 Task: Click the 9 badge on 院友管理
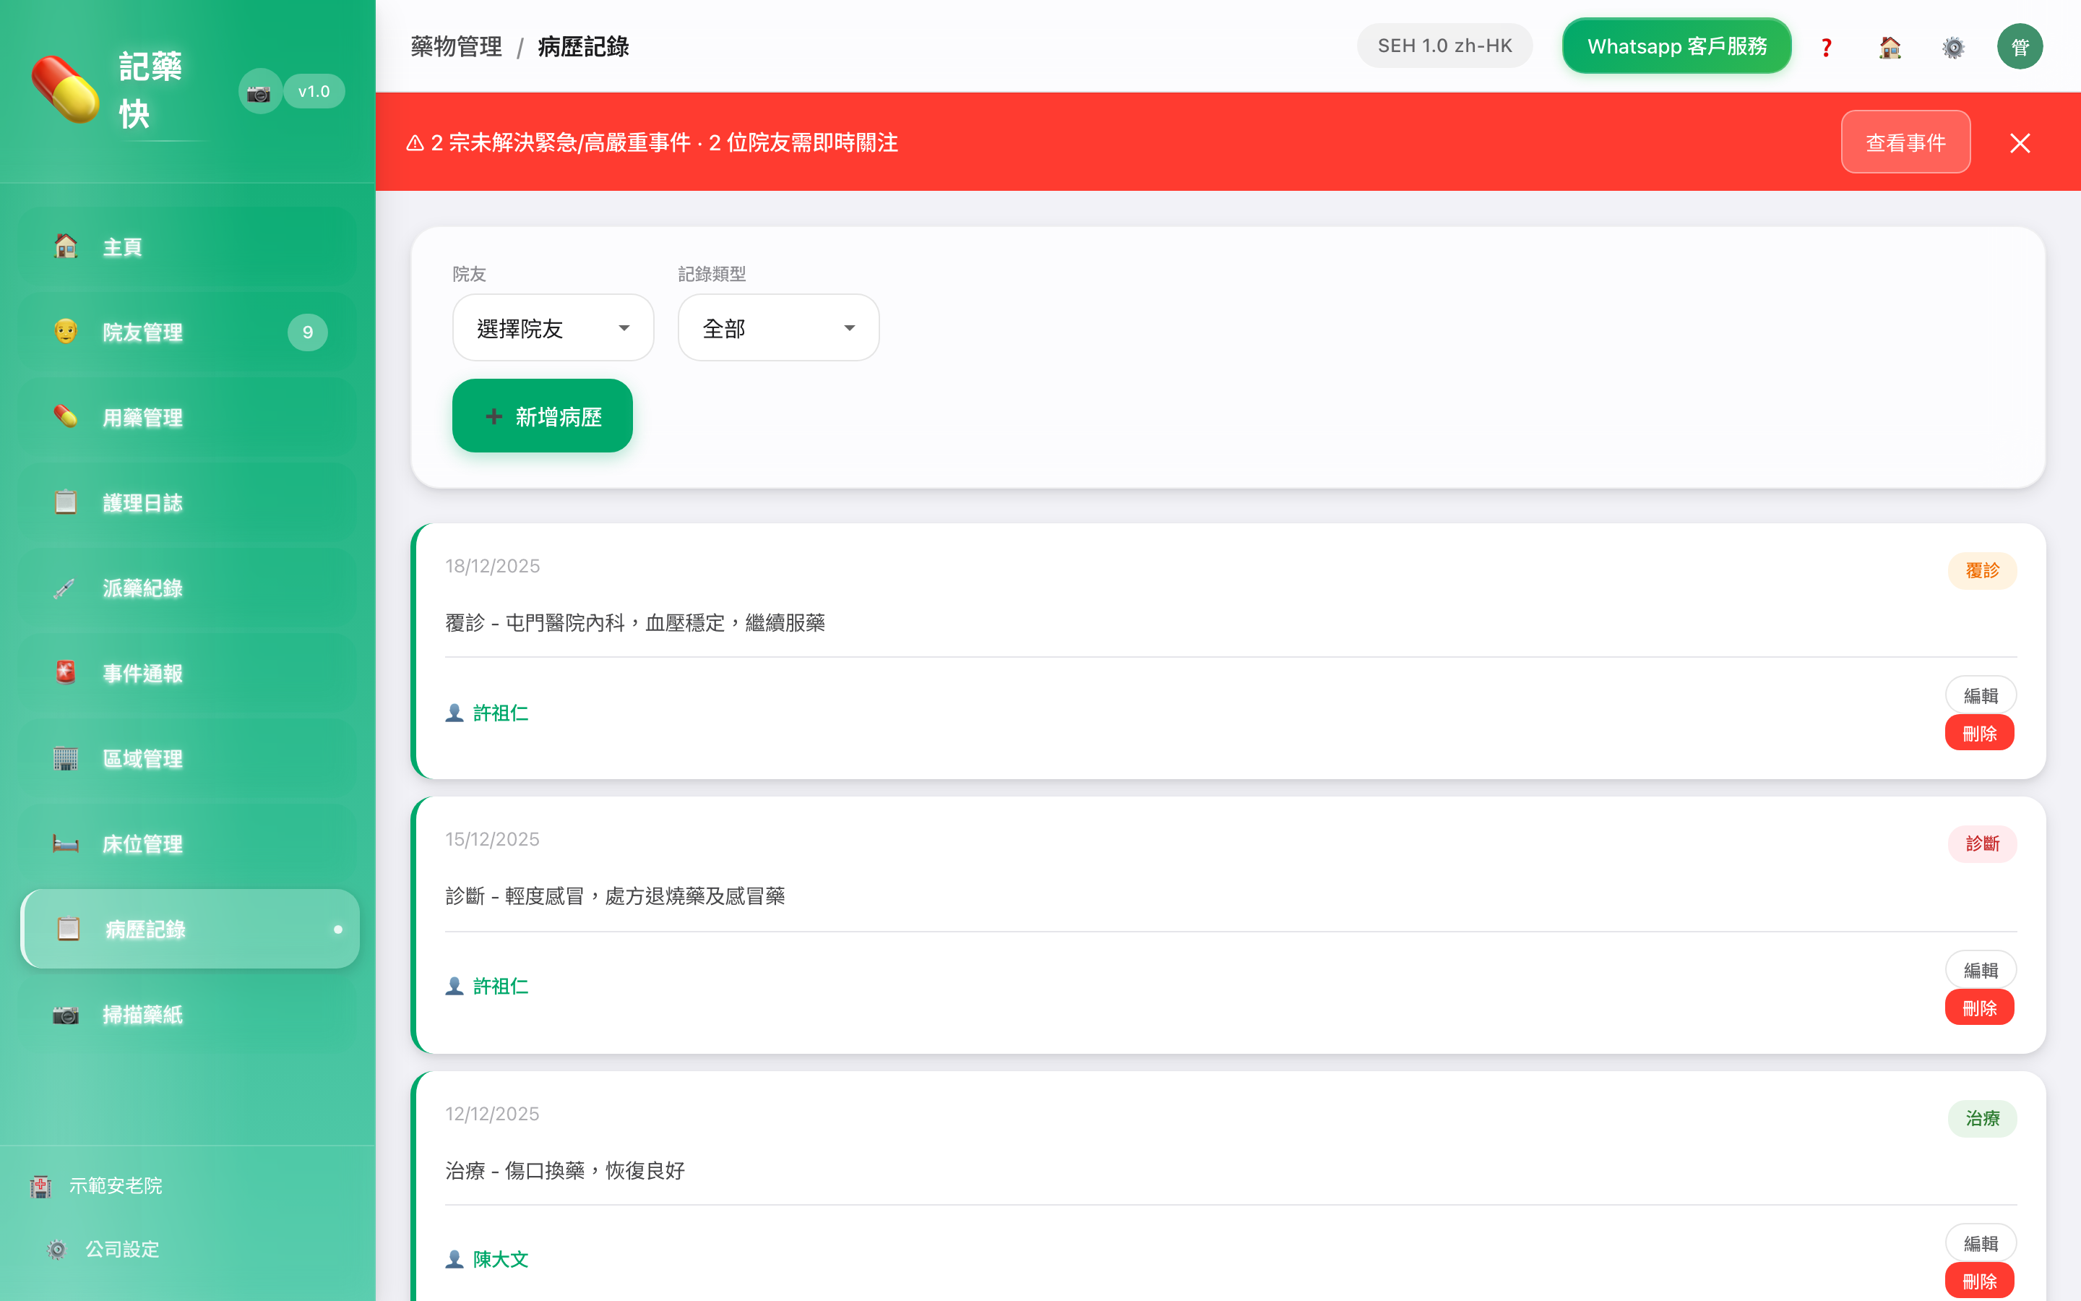pos(307,332)
